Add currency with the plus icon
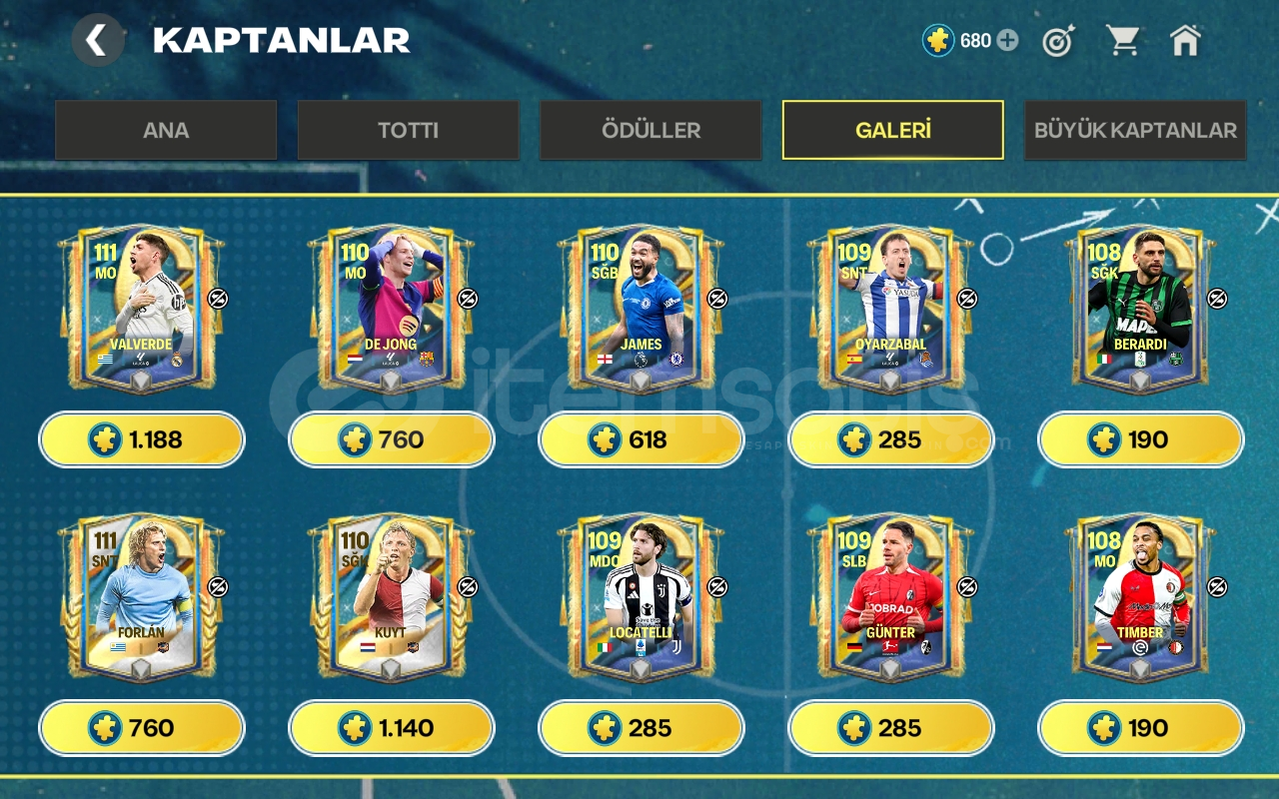The height and width of the screenshot is (799, 1279). 1007,41
